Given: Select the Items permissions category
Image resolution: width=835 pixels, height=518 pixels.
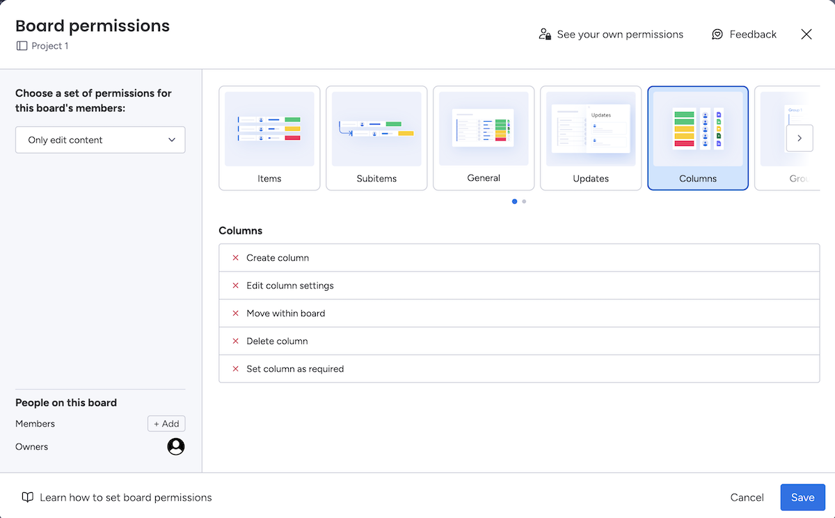Looking at the screenshot, I should (x=269, y=138).
